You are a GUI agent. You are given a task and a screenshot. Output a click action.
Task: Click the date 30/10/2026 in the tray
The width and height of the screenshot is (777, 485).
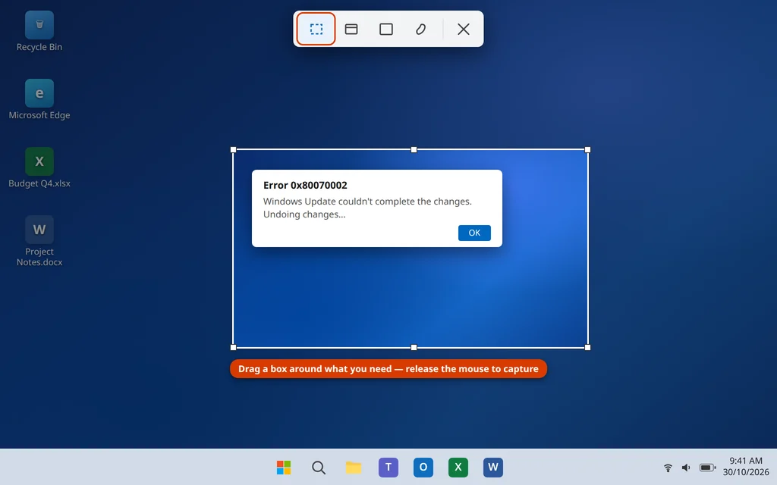[746, 472]
